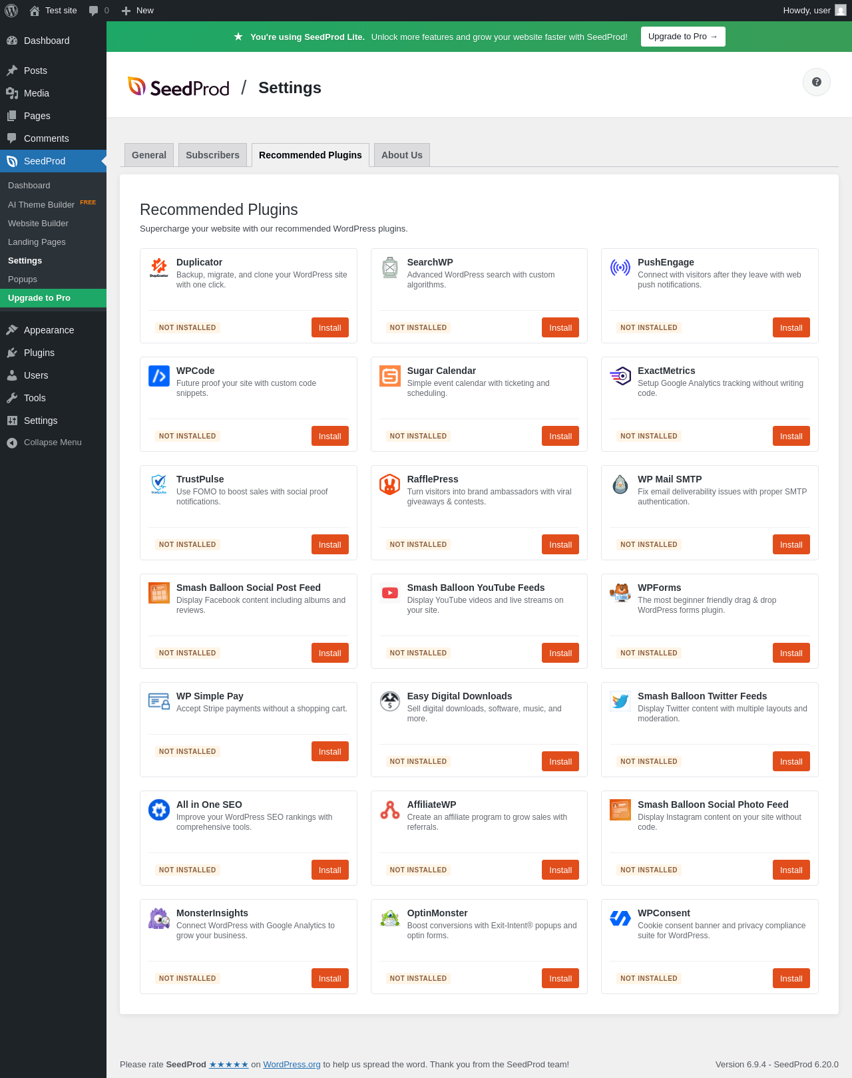Open Website Builder submenu item

pyautogui.click(x=53, y=224)
